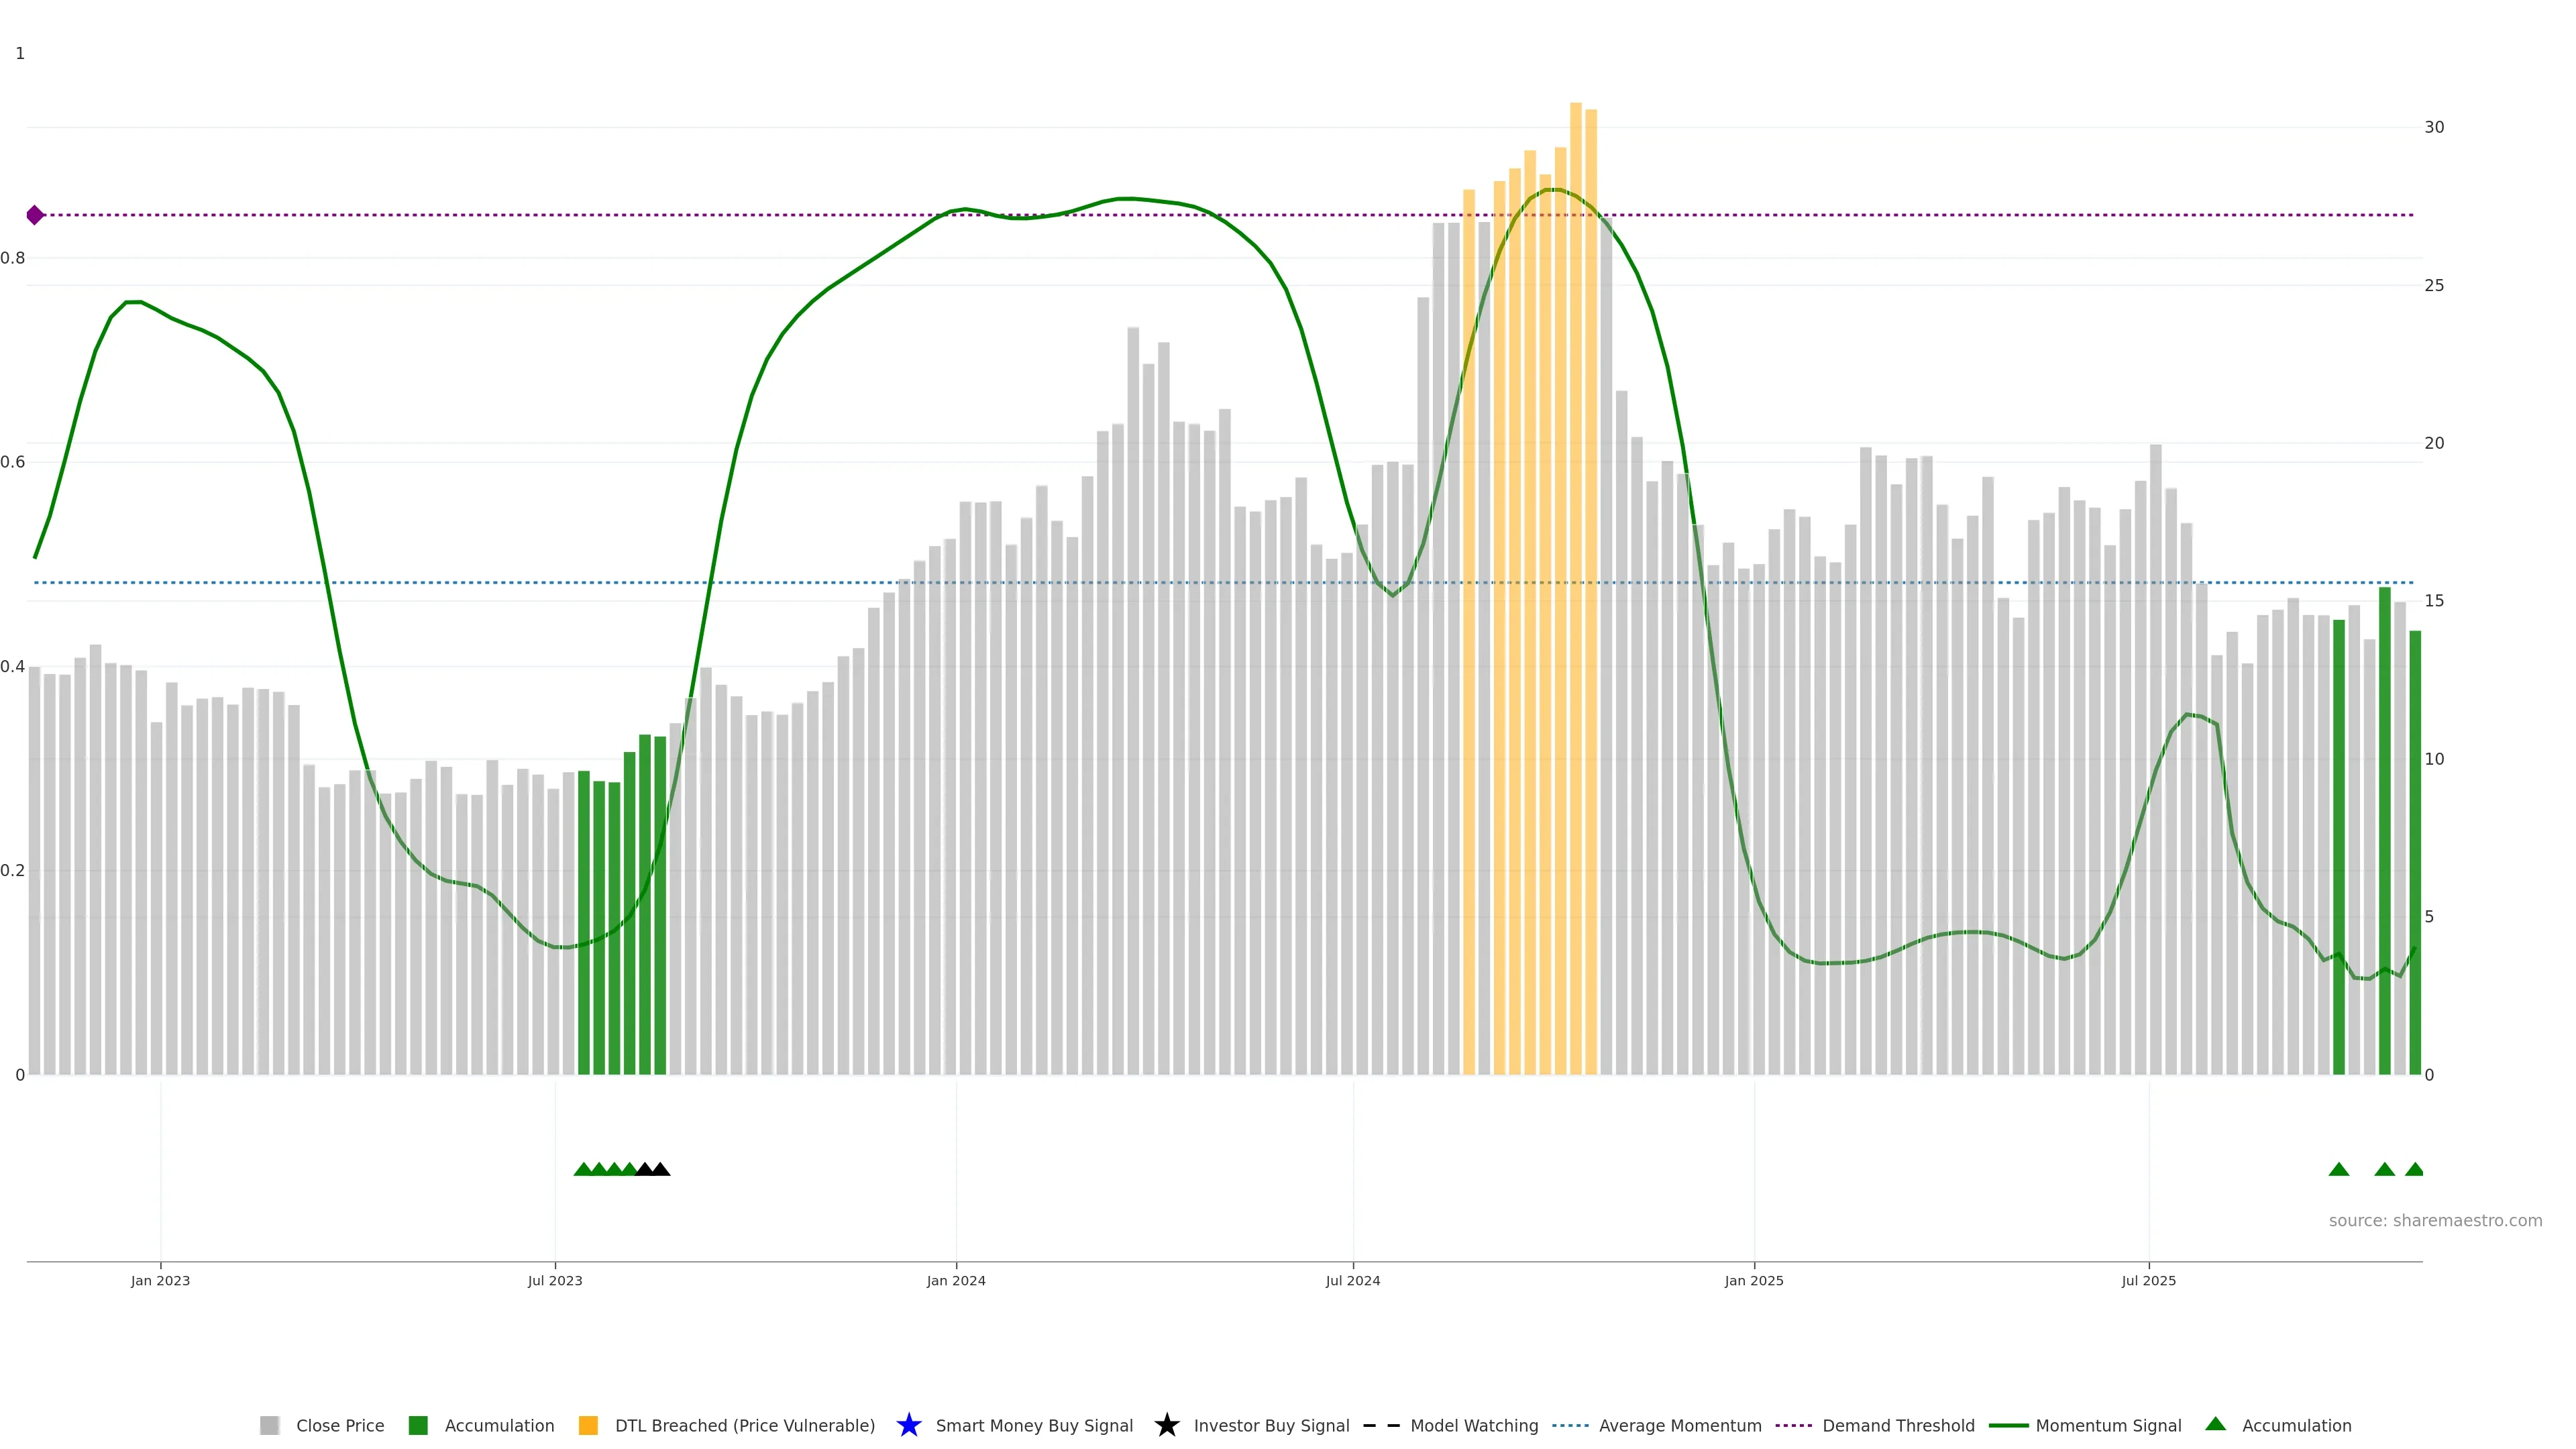Toggle the DTL Breached (Price Vulnerable) legend label
2576x1449 pixels.
[744, 1425]
